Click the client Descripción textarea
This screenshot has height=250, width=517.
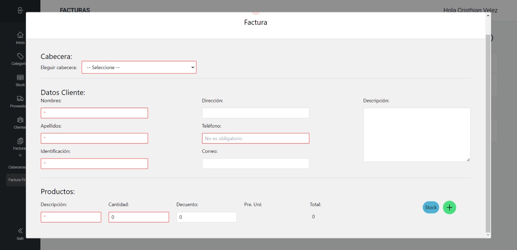point(417,135)
